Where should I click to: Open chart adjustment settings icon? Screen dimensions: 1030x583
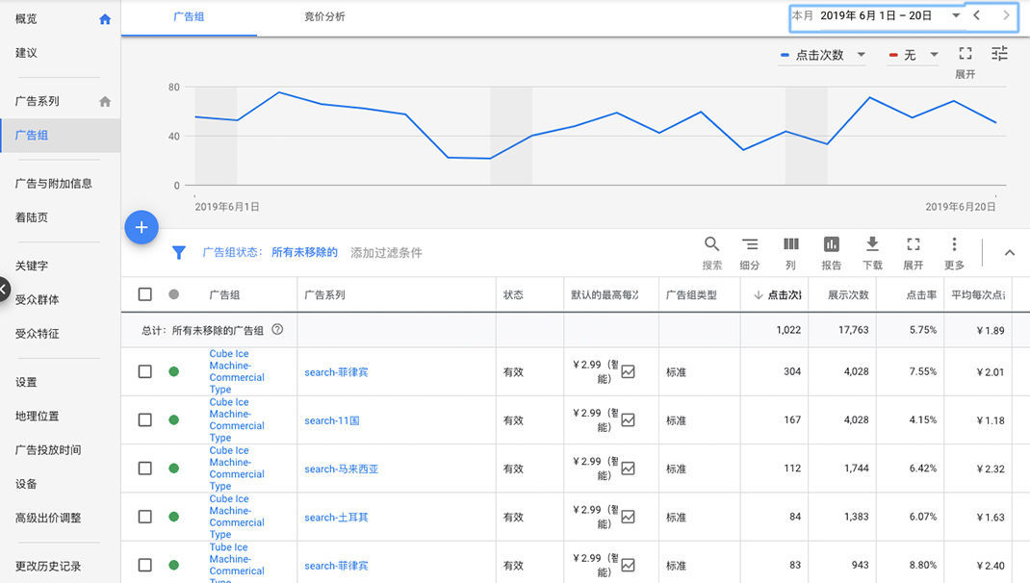point(1000,54)
